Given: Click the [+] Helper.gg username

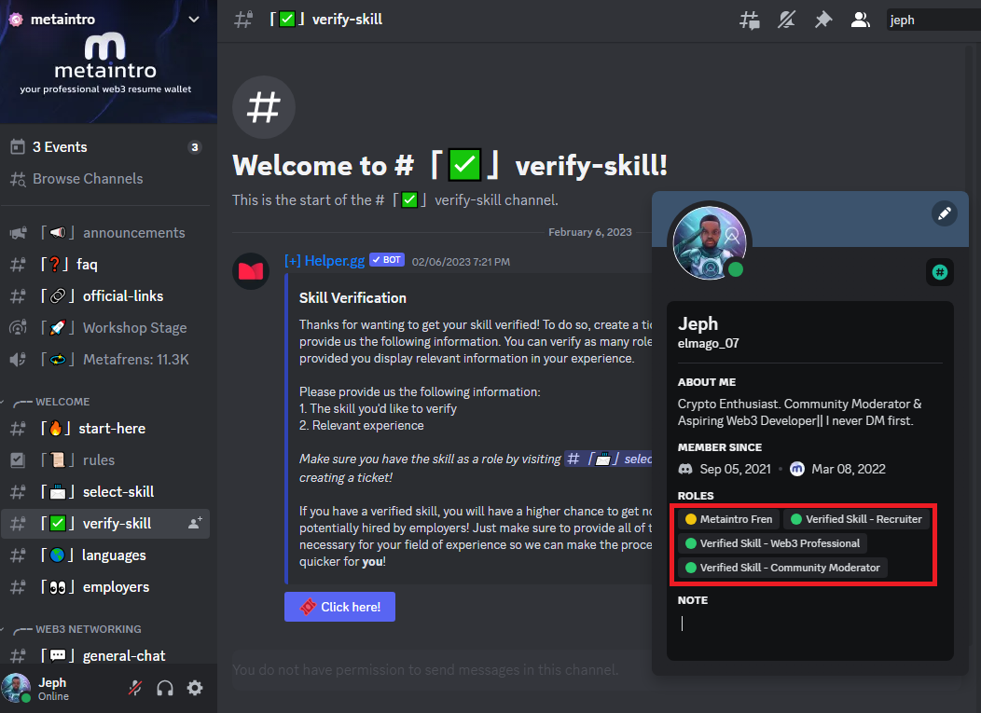Looking at the screenshot, I should tap(325, 261).
